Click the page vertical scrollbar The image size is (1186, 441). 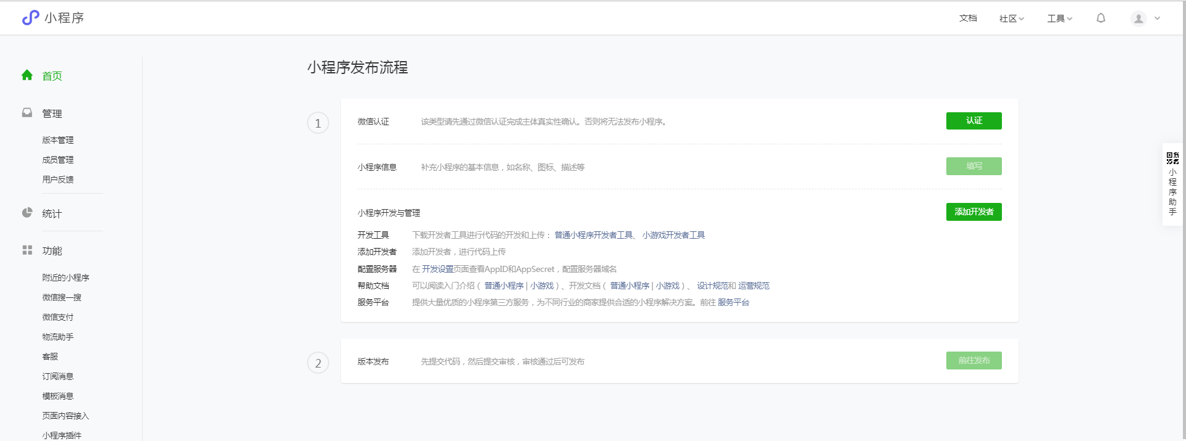click(1184, 220)
